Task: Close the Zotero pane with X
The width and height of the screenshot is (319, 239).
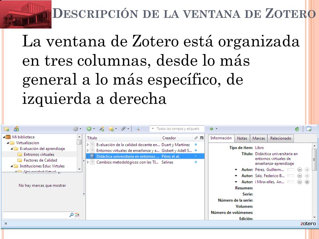Action: (6, 223)
